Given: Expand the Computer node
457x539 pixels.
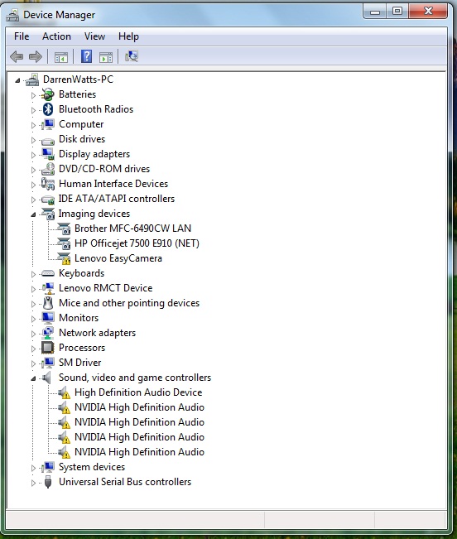Looking at the screenshot, I should tap(33, 125).
